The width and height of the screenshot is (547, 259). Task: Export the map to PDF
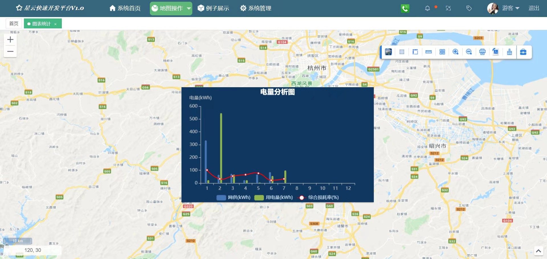coord(496,52)
